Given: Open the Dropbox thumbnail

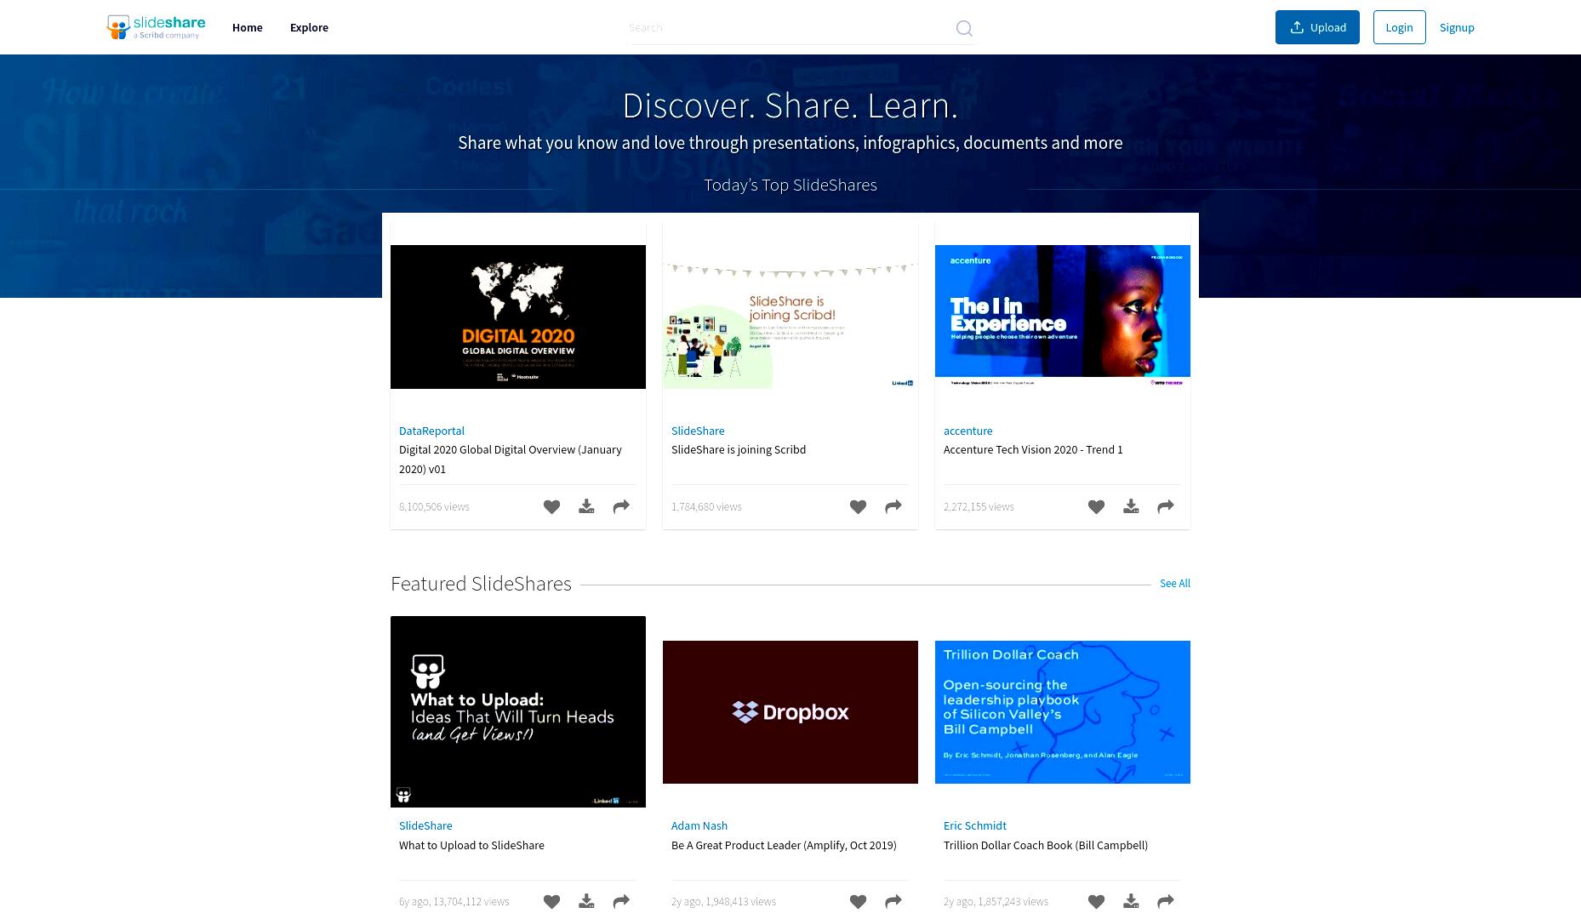Looking at the screenshot, I should click(x=790, y=712).
